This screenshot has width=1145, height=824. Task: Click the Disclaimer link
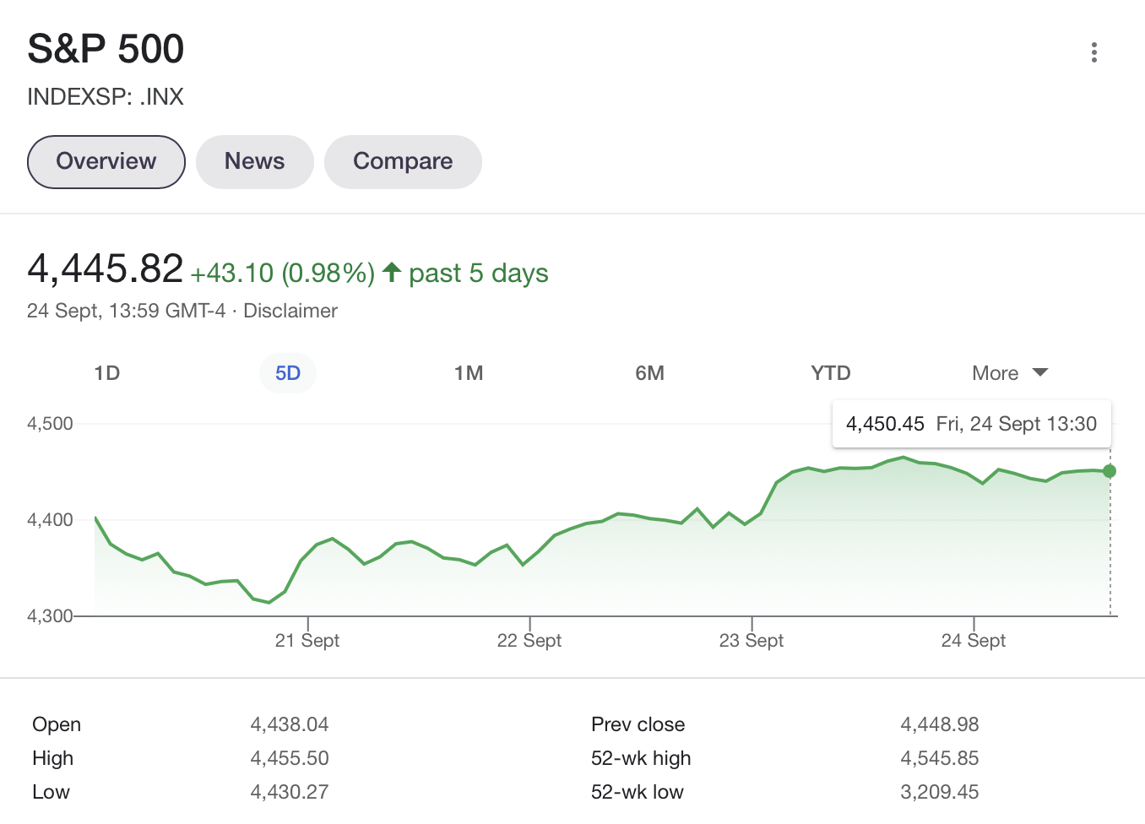coord(290,311)
